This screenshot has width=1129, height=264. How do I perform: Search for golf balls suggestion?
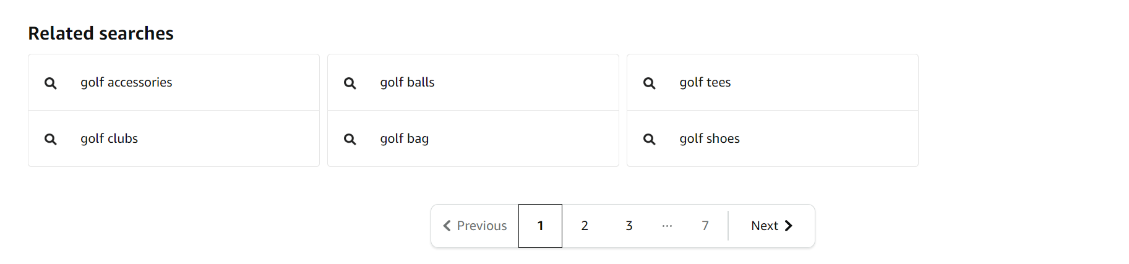(473, 82)
